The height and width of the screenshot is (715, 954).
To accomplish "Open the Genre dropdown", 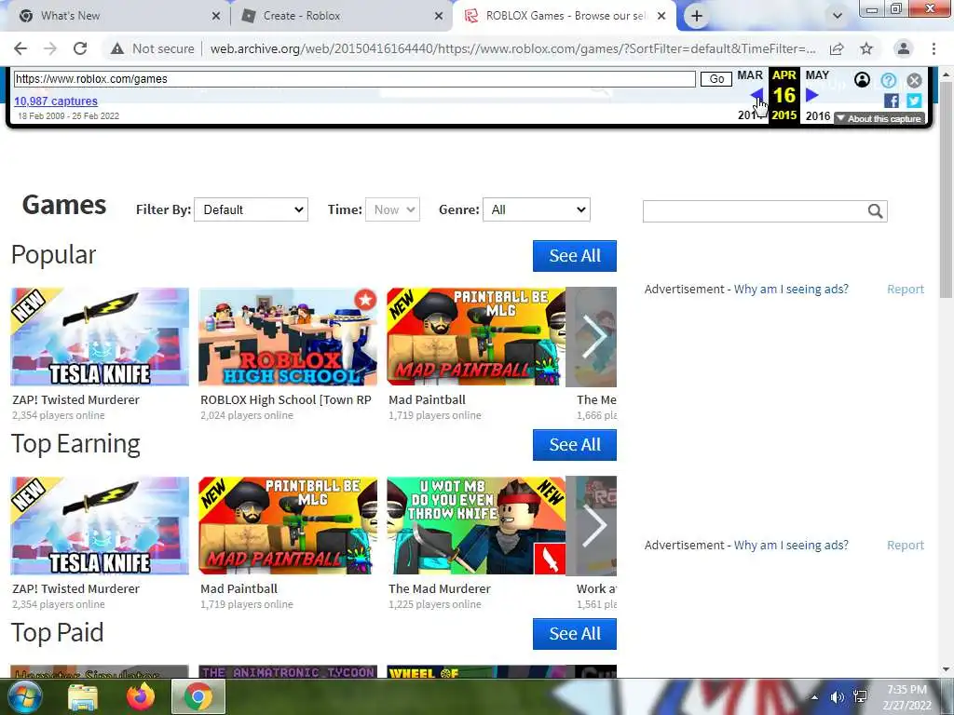I will 536,209.
